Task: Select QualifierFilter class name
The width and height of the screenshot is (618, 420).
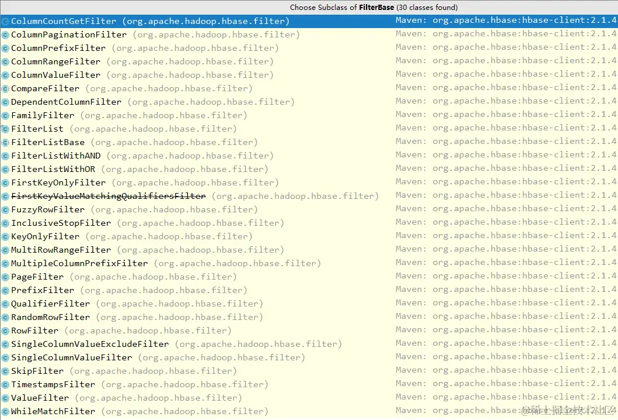Action: pyautogui.click(x=50, y=304)
